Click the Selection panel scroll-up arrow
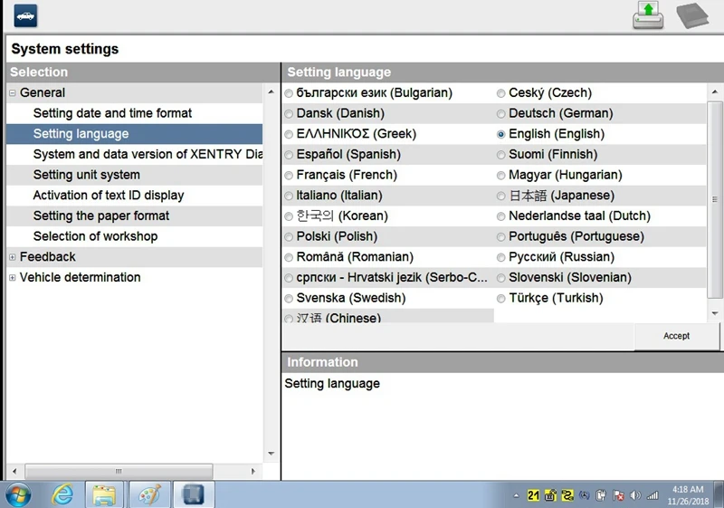Image resolution: width=724 pixels, height=508 pixels. (x=271, y=91)
